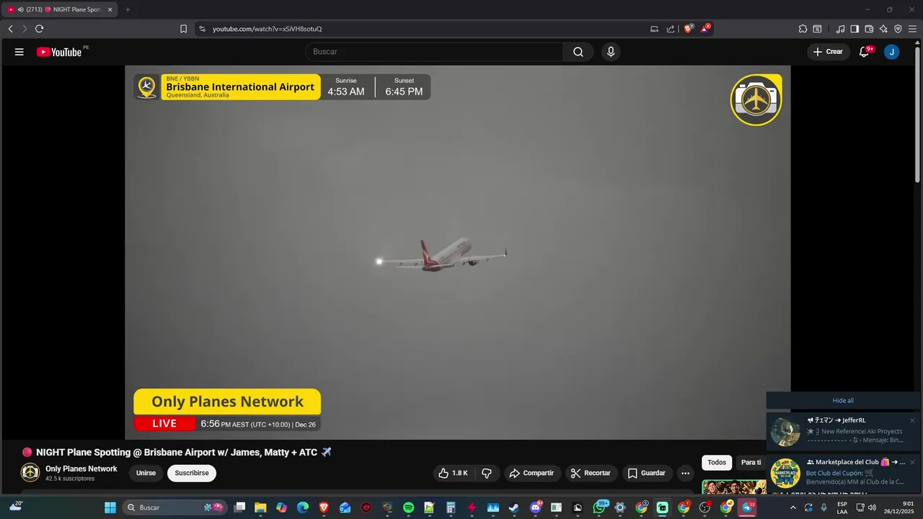Click the address bar URL

coord(267,29)
